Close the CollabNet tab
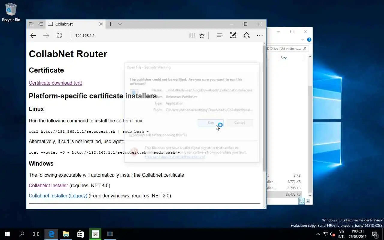 [101, 24]
